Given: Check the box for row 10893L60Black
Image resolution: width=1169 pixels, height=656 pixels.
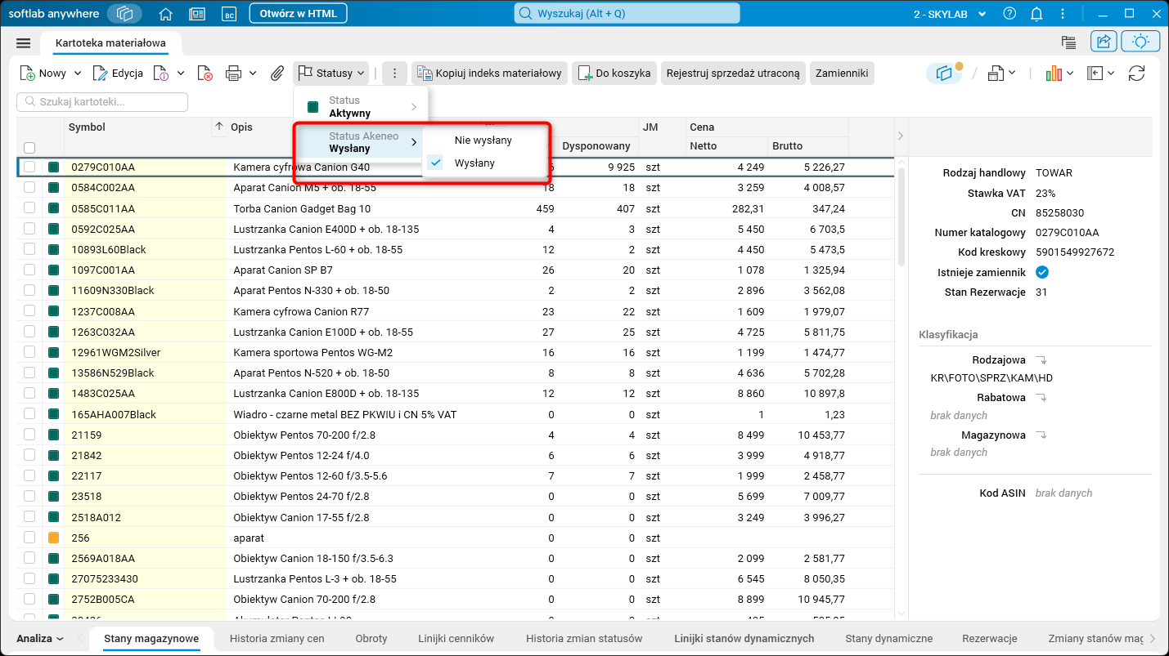Looking at the screenshot, I should point(29,249).
